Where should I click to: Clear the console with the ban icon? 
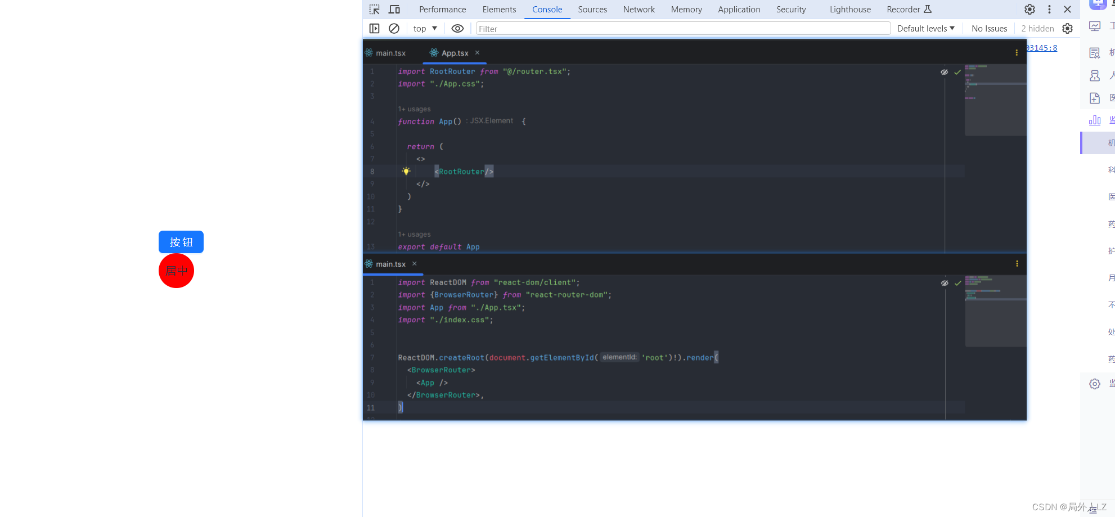394,29
